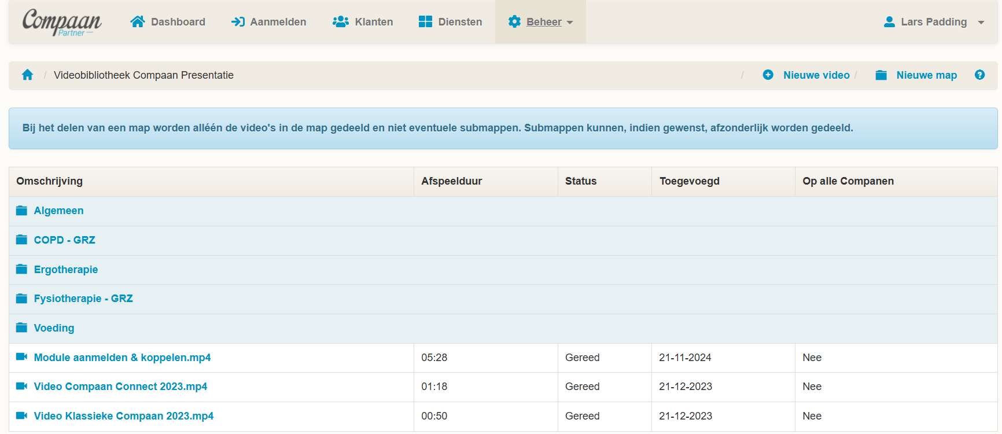Click the Beheer gear icon
The width and height of the screenshot is (1002, 434).
pyautogui.click(x=514, y=22)
